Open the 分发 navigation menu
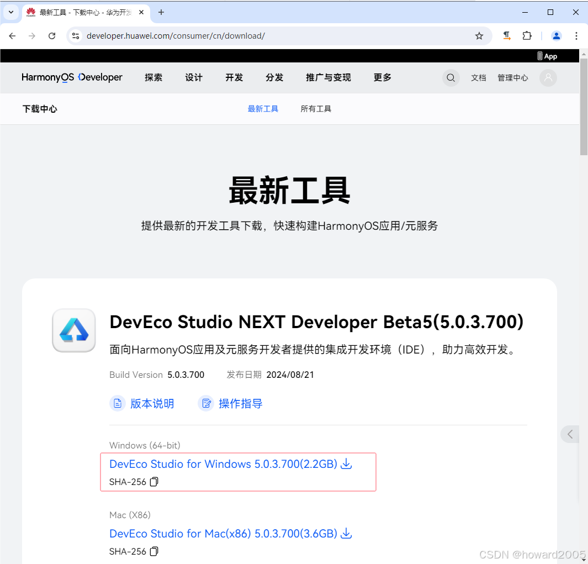The image size is (588, 564). pyautogui.click(x=274, y=77)
